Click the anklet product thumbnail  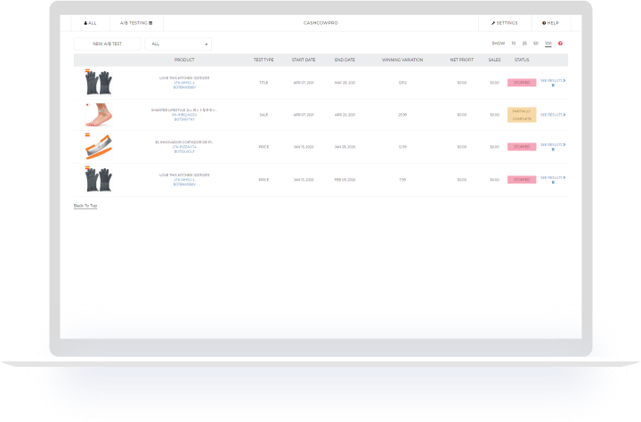[99, 115]
